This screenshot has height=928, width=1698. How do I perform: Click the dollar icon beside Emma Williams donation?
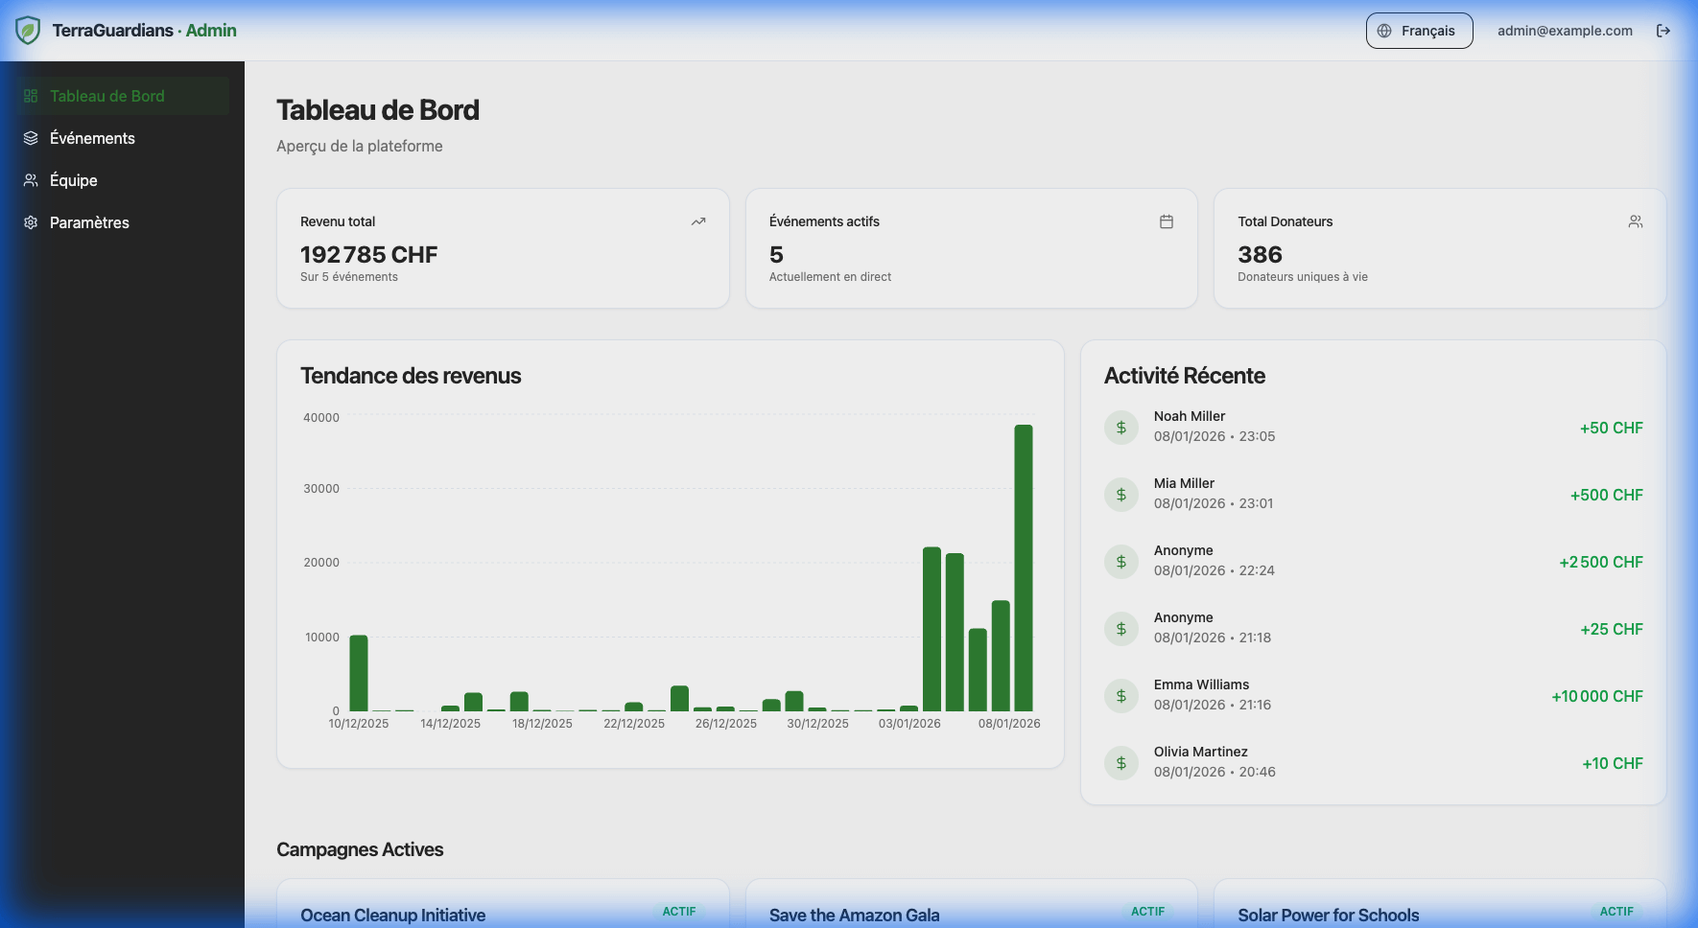point(1120,695)
